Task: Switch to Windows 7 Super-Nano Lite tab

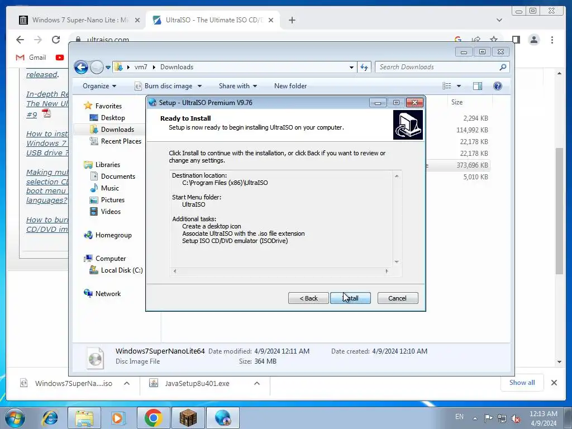Action: (x=75, y=20)
